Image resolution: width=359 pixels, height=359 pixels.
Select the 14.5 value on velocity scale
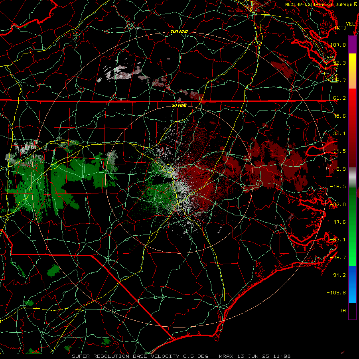pos(339,151)
